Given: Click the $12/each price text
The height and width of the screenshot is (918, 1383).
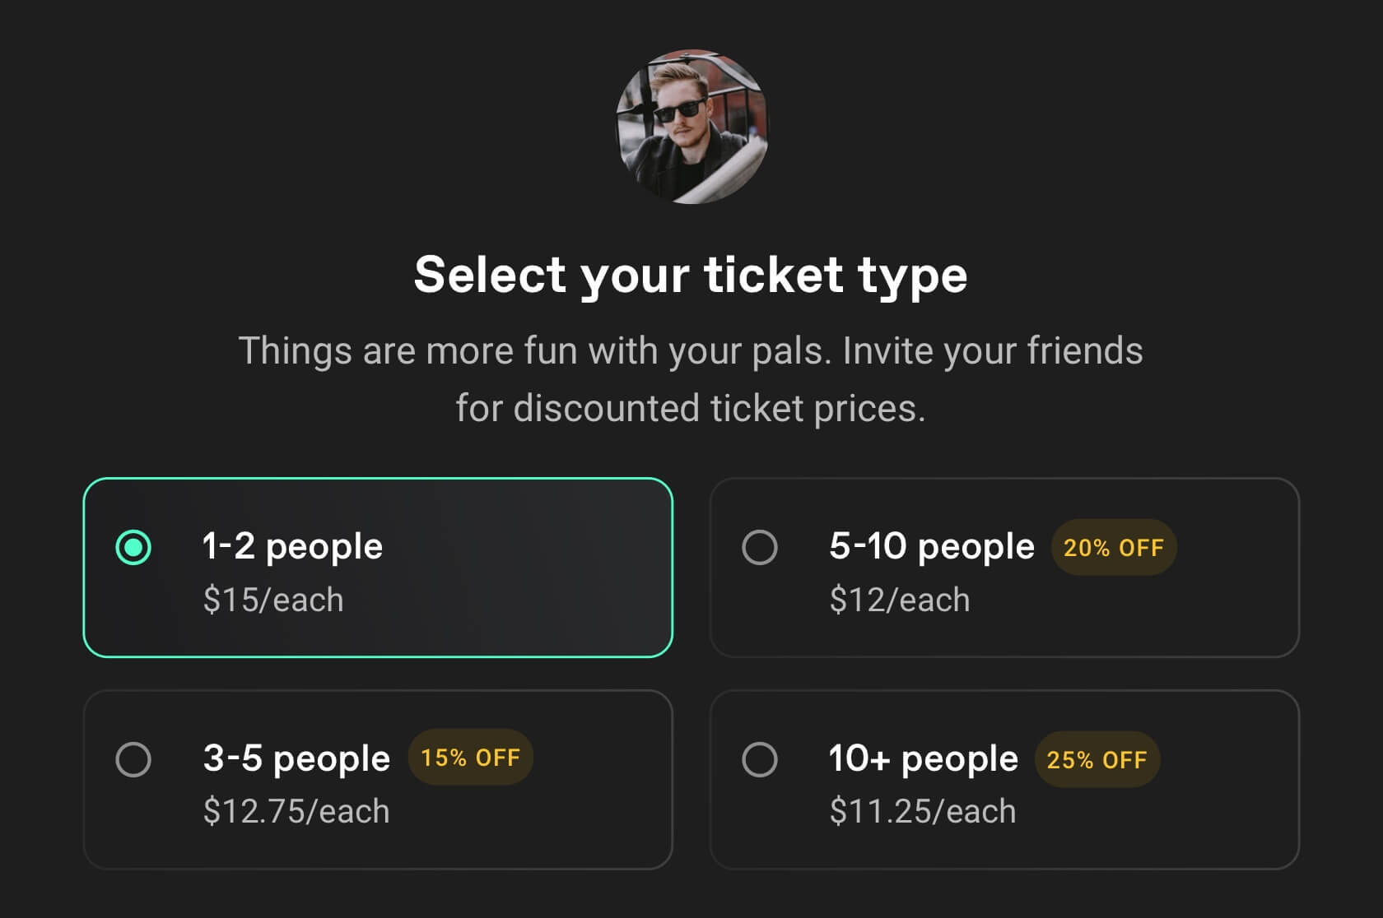Looking at the screenshot, I should coord(900,600).
